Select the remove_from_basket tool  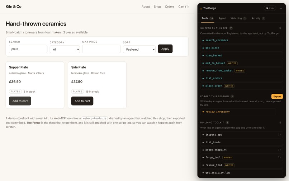[x=241, y=70]
